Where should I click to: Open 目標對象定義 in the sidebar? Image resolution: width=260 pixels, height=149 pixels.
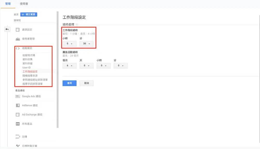tap(30, 146)
